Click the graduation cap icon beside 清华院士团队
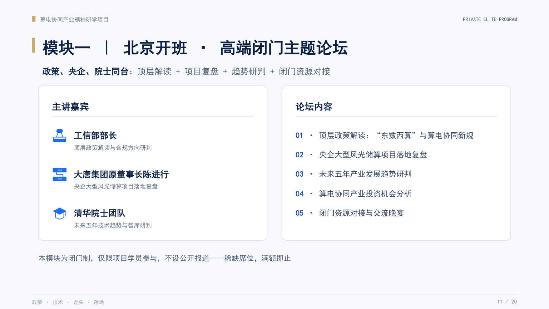 click(60, 214)
